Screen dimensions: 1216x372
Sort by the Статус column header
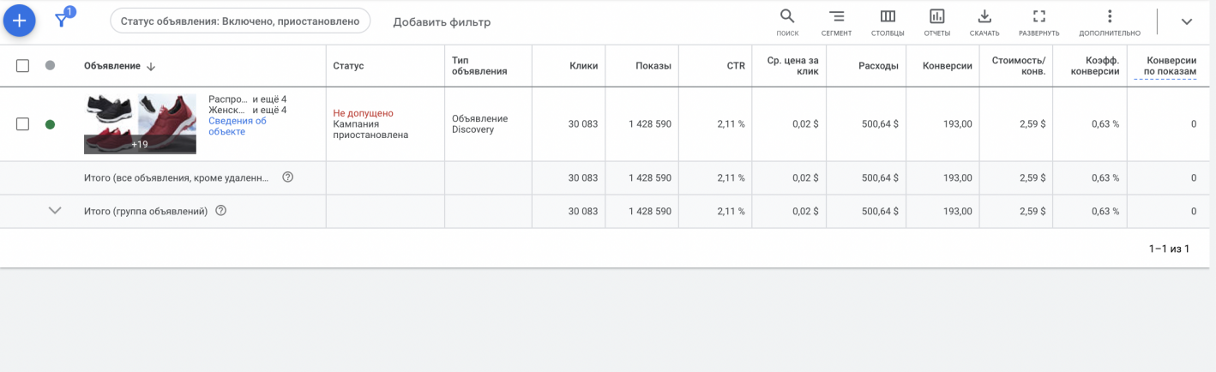(x=348, y=66)
